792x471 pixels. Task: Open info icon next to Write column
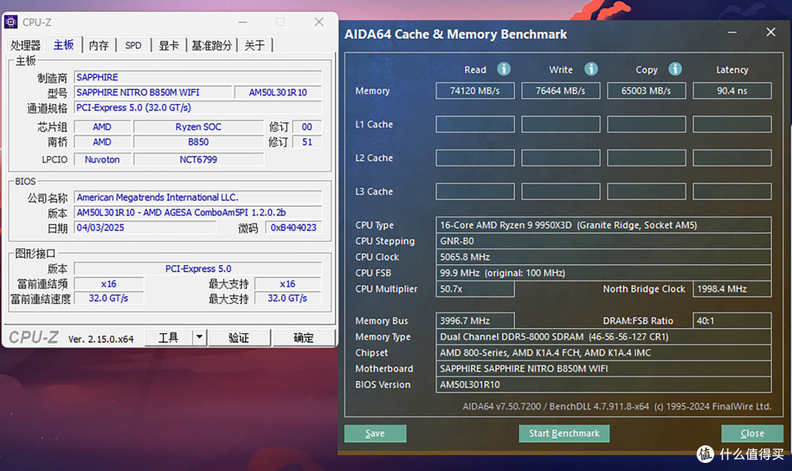pos(591,69)
